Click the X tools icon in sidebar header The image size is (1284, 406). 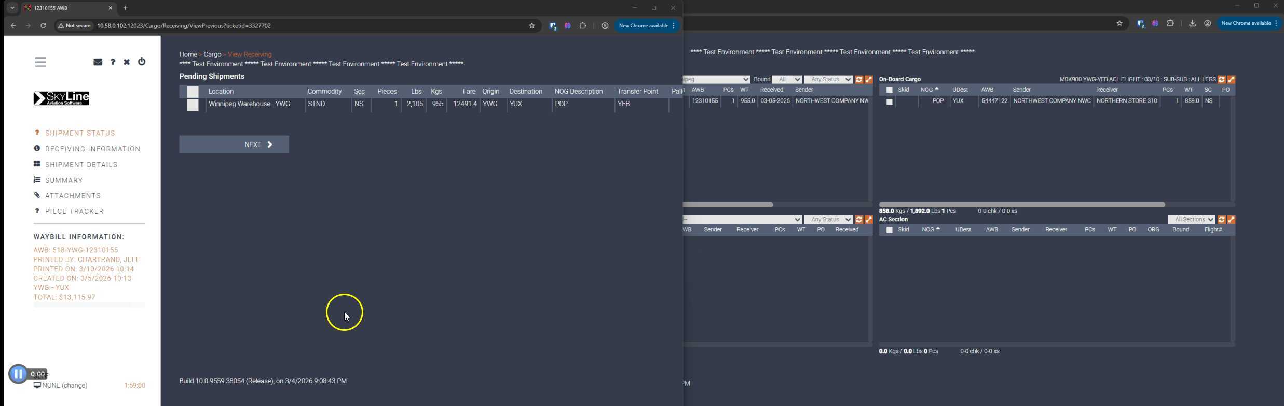pos(127,62)
